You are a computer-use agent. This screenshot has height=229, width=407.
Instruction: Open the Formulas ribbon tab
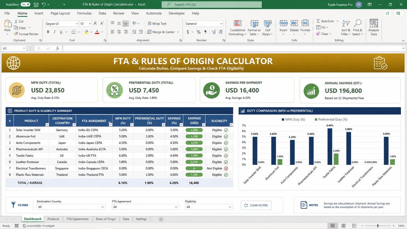point(84,13)
